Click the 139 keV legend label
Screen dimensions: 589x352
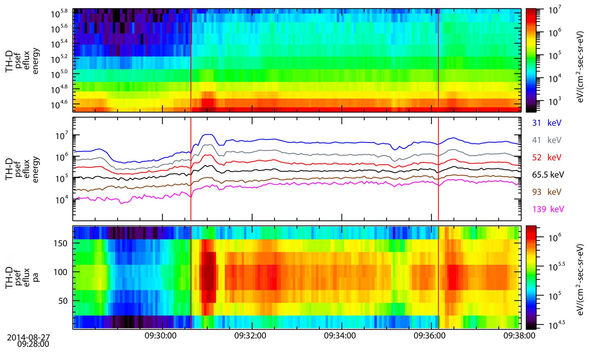[x=548, y=209]
